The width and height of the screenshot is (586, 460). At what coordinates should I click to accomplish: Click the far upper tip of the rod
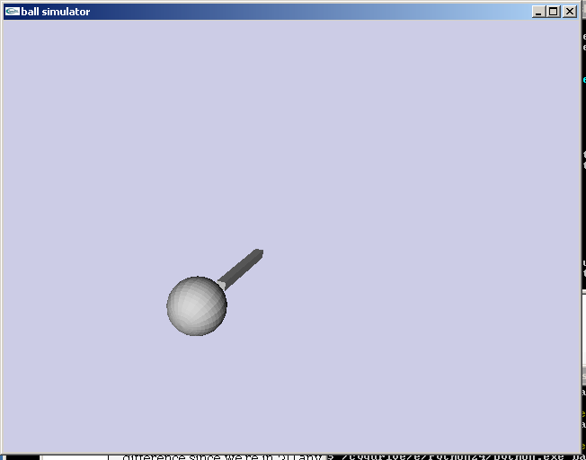pyautogui.click(x=259, y=252)
